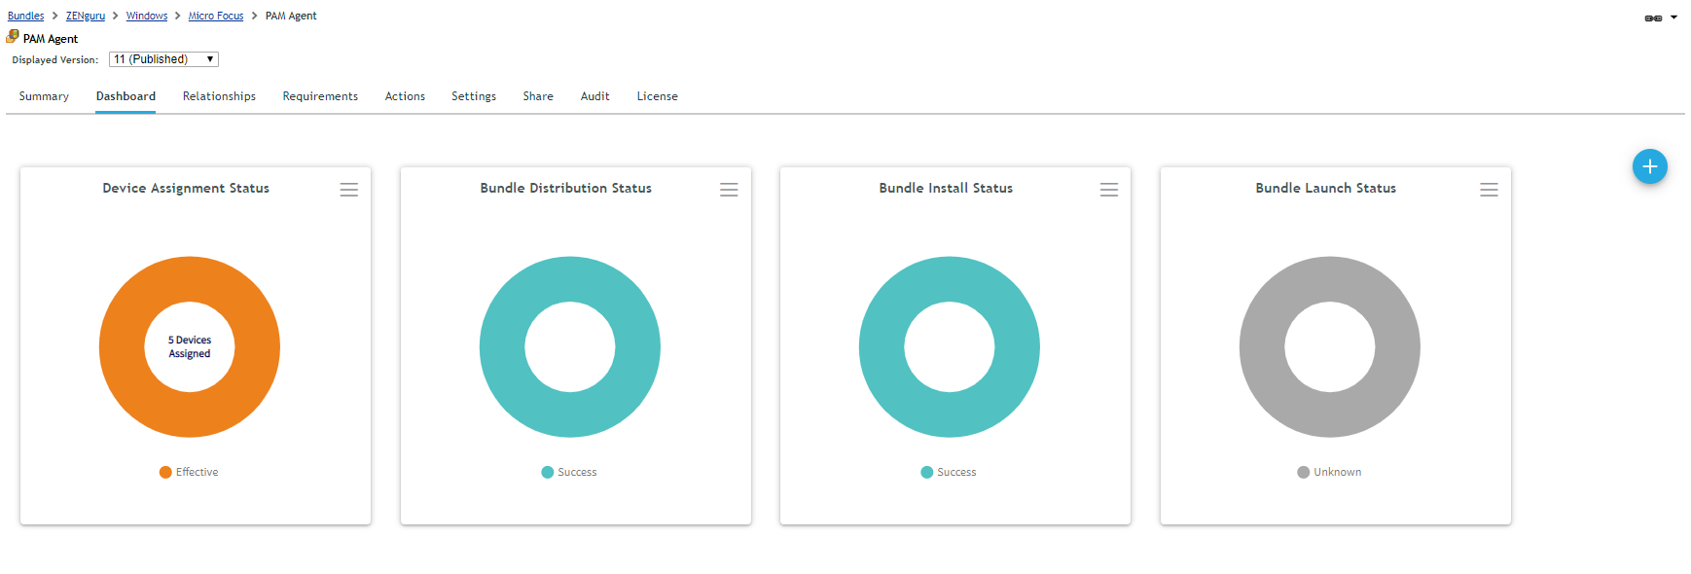Open the Bundle Distribution Status hamburger menu
Viewport: 1691px width, 574px height.
pyautogui.click(x=729, y=190)
